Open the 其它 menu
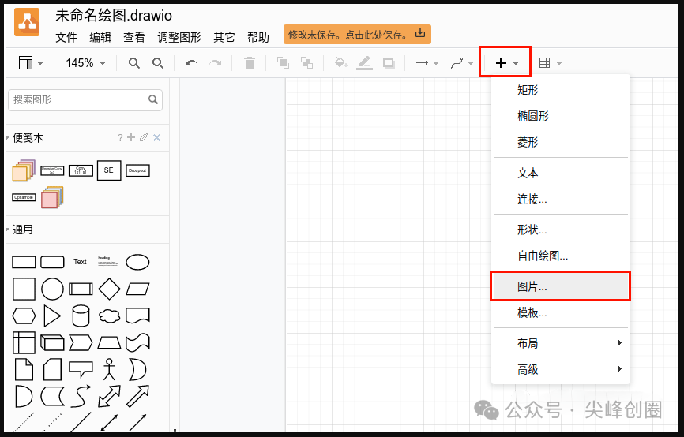Viewport: 684px width, 437px height. [224, 38]
